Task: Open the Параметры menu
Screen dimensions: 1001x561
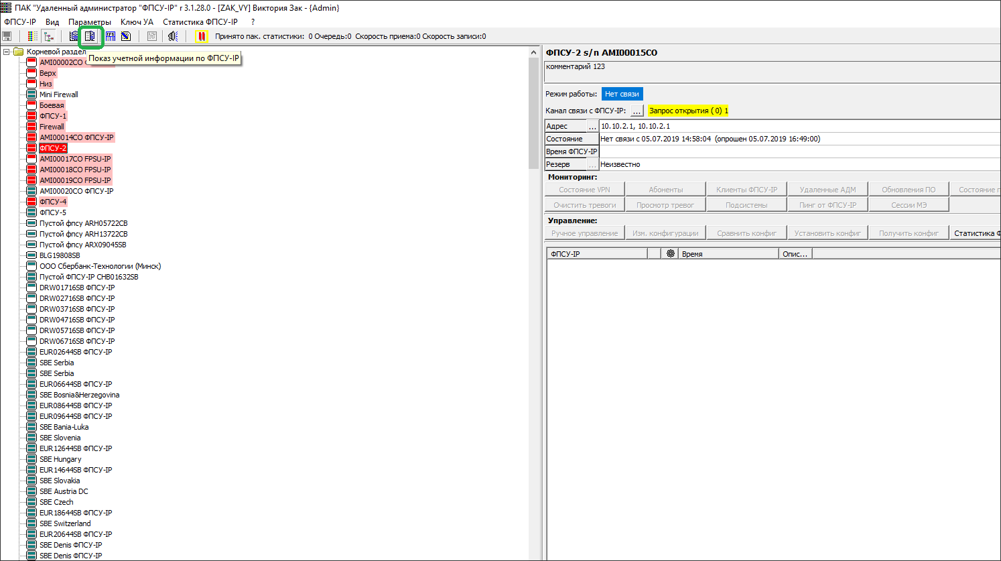Action: [x=89, y=22]
